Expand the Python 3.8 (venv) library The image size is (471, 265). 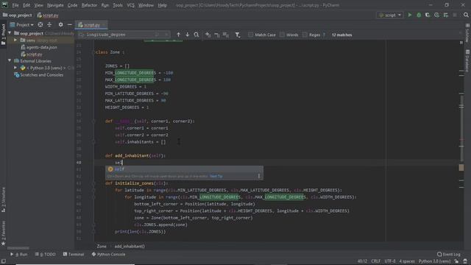pyautogui.click(x=15, y=68)
